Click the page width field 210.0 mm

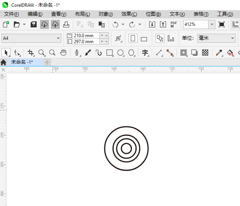coord(86,35)
